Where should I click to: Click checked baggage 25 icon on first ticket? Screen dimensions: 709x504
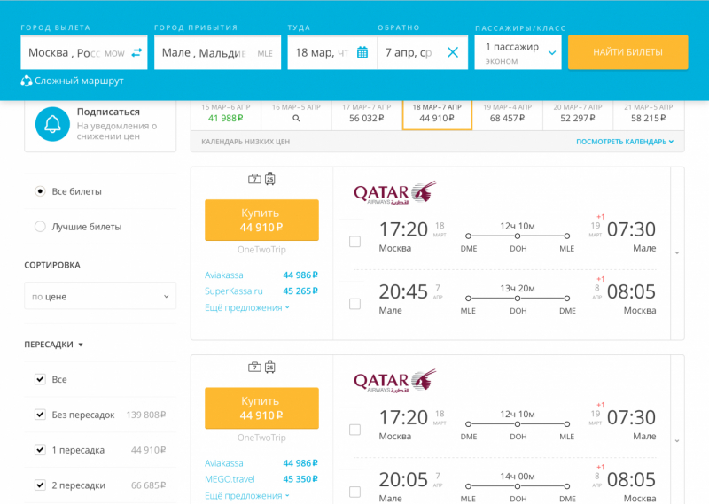tap(270, 179)
